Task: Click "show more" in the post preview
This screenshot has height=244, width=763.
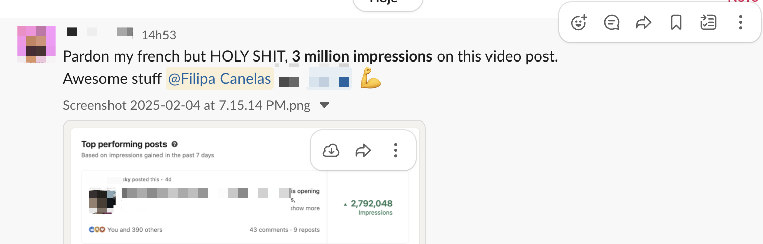Action: coord(305,208)
